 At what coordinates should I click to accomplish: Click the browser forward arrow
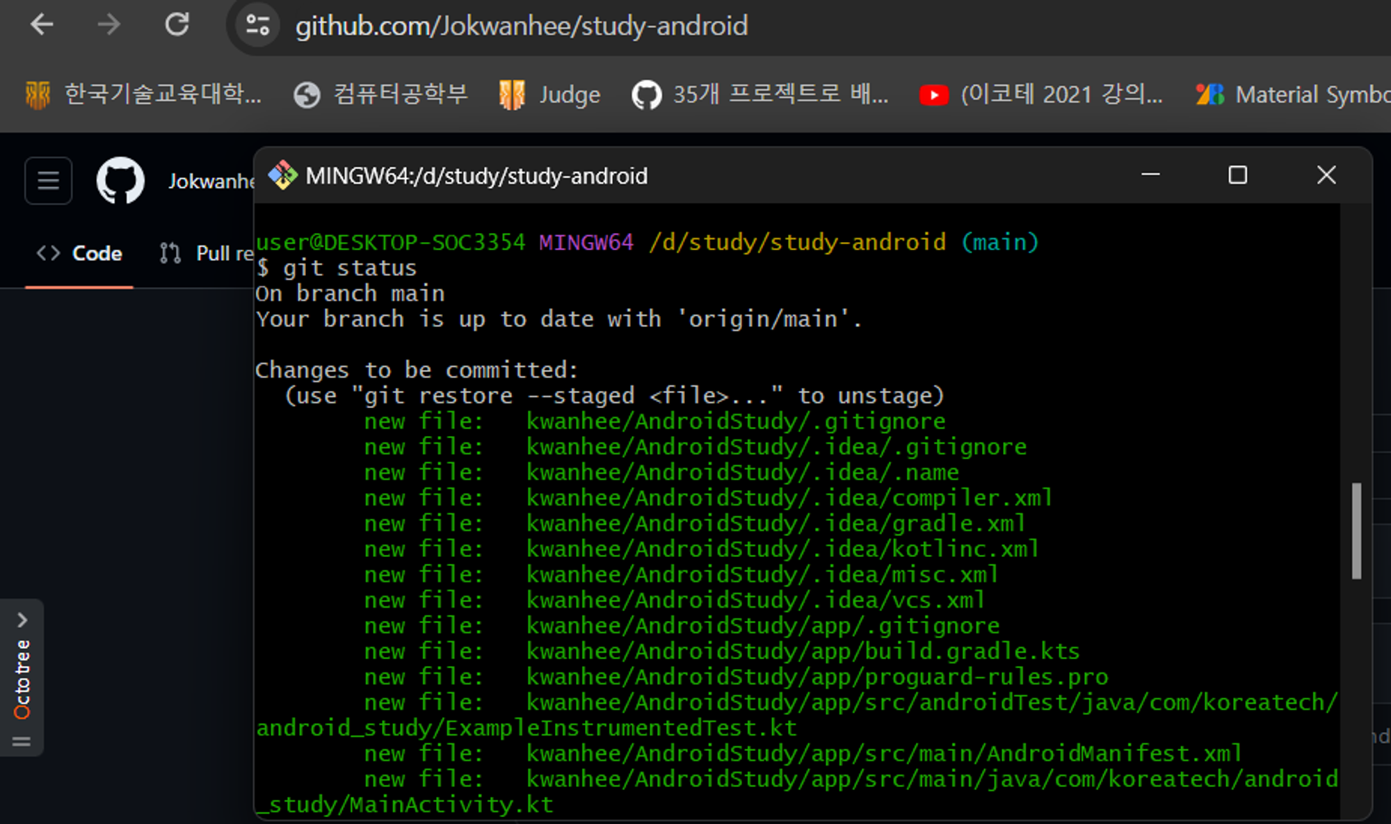coord(108,25)
